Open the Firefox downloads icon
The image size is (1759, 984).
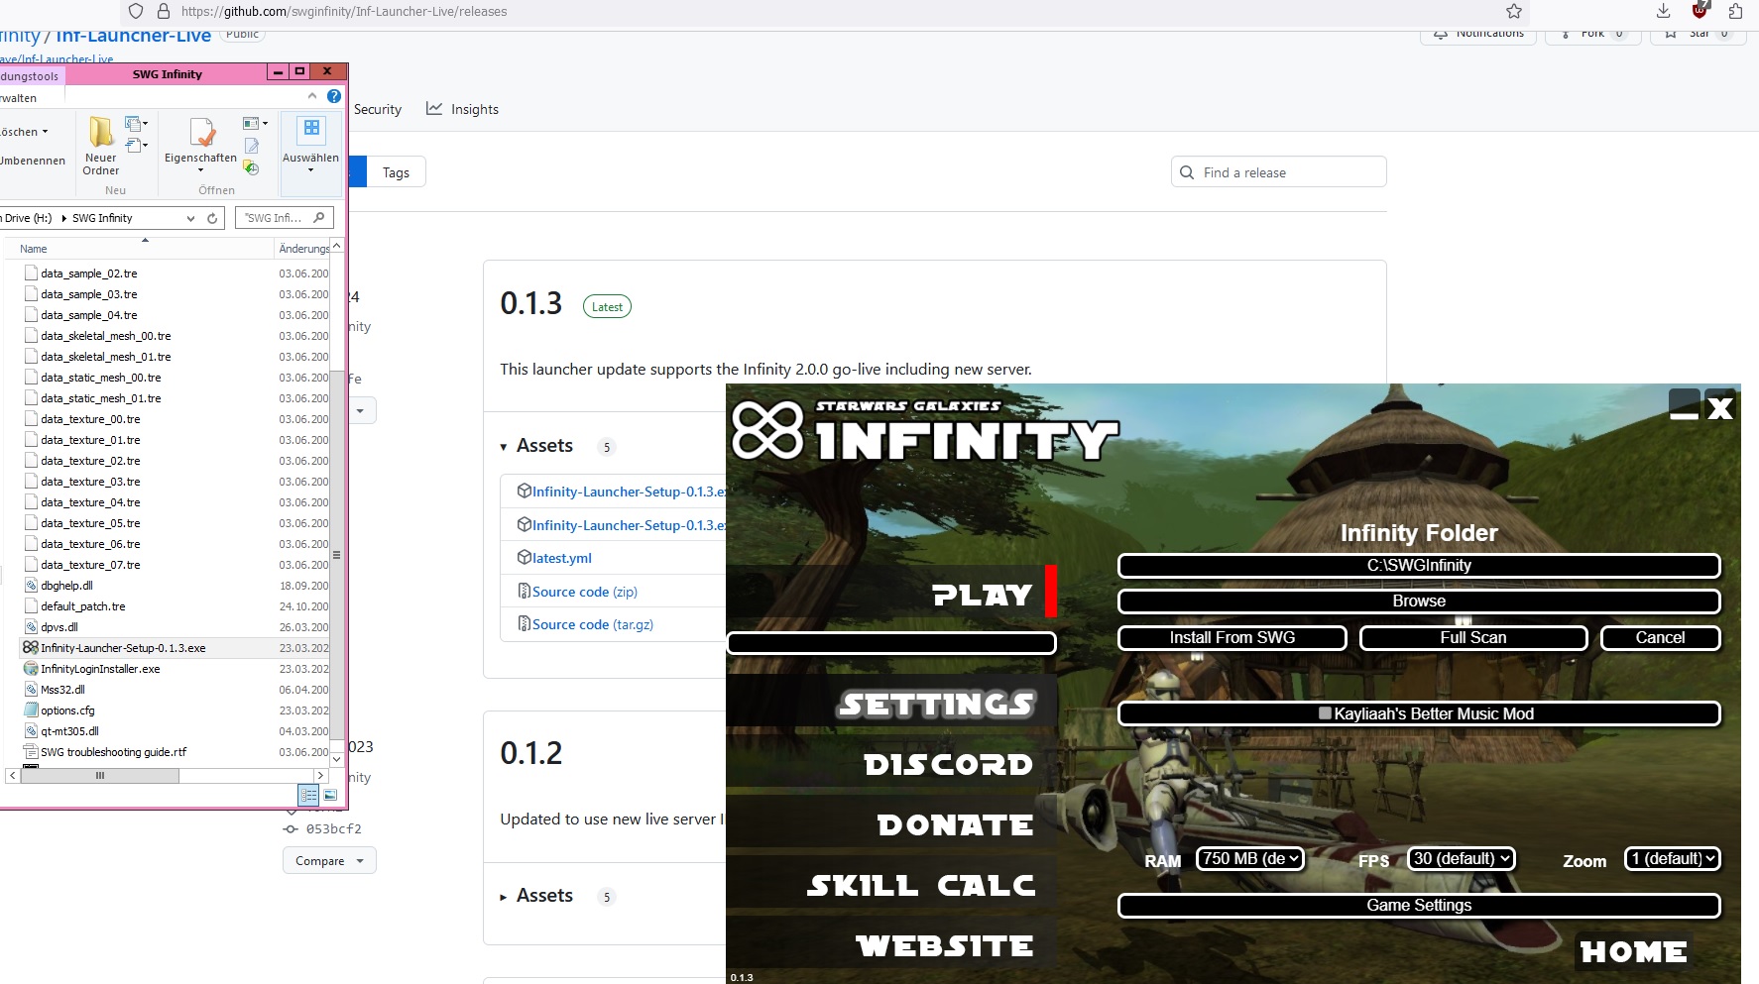[x=1664, y=11]
